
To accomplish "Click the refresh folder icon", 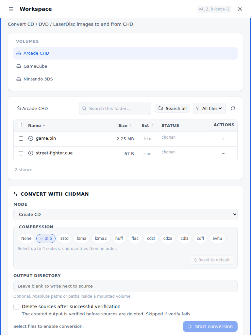I will (233, 108).
